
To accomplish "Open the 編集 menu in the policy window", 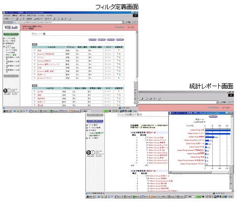I will [x=15, y=15].
